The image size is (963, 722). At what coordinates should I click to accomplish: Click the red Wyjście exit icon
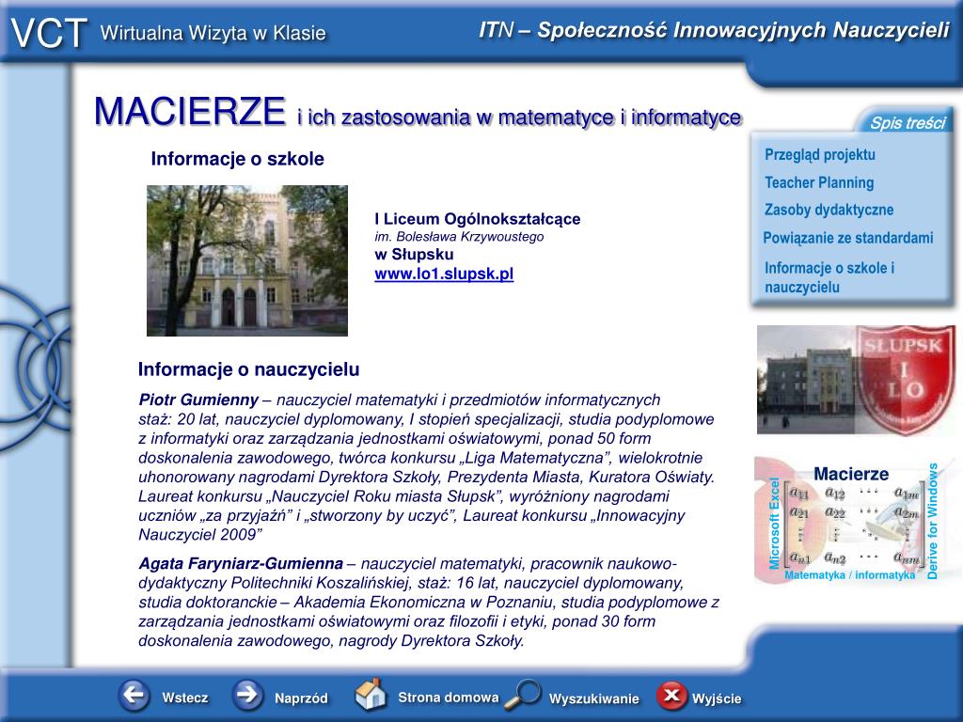tap(671, 696)
